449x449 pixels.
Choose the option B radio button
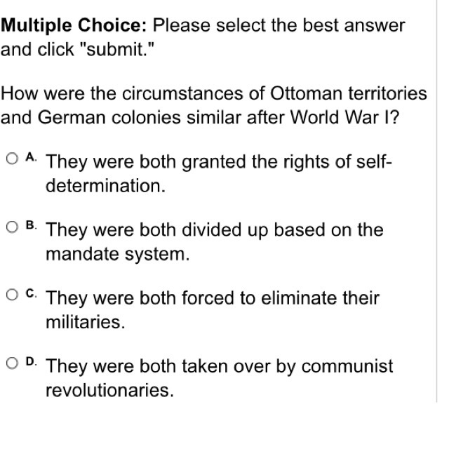pos(12,227)
